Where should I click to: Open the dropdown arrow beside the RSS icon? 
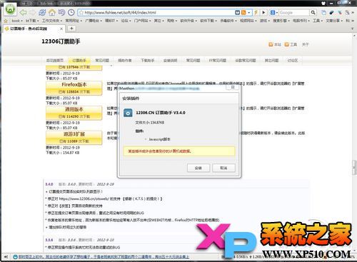point(249,13)
